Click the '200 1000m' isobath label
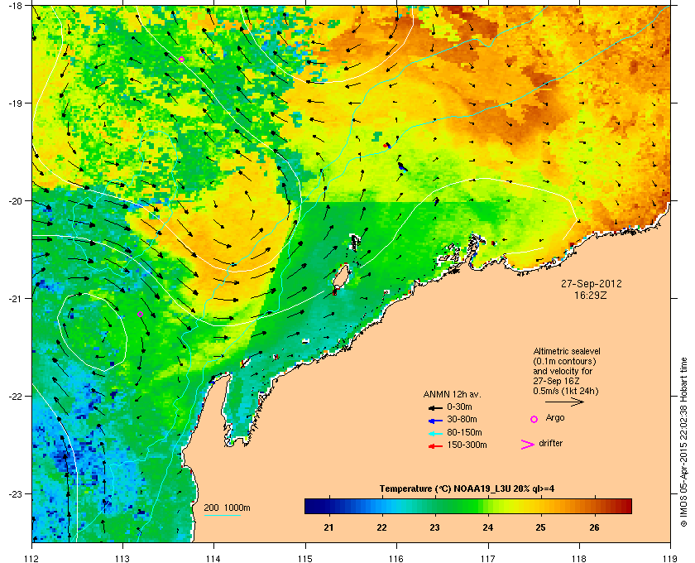 (x=227, y=508)
